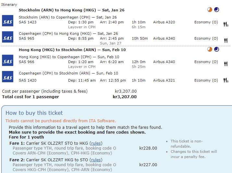Click the moon icon on Stockholm to Hong Kong header
This screenshot has width=232, height=173.
tap(216, 10)
